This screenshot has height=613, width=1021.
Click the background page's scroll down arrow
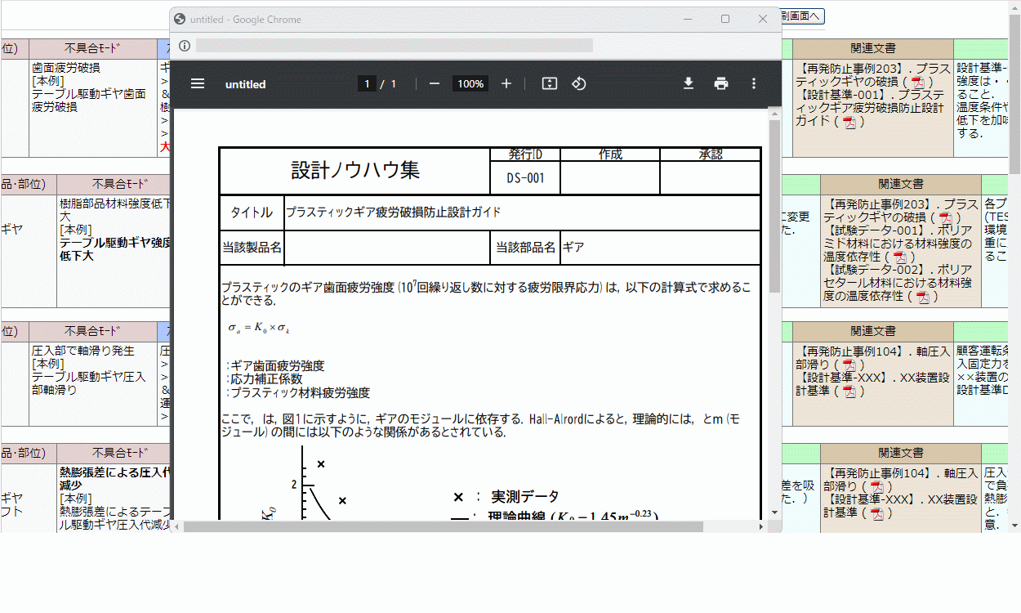[x=1014, y=525]
